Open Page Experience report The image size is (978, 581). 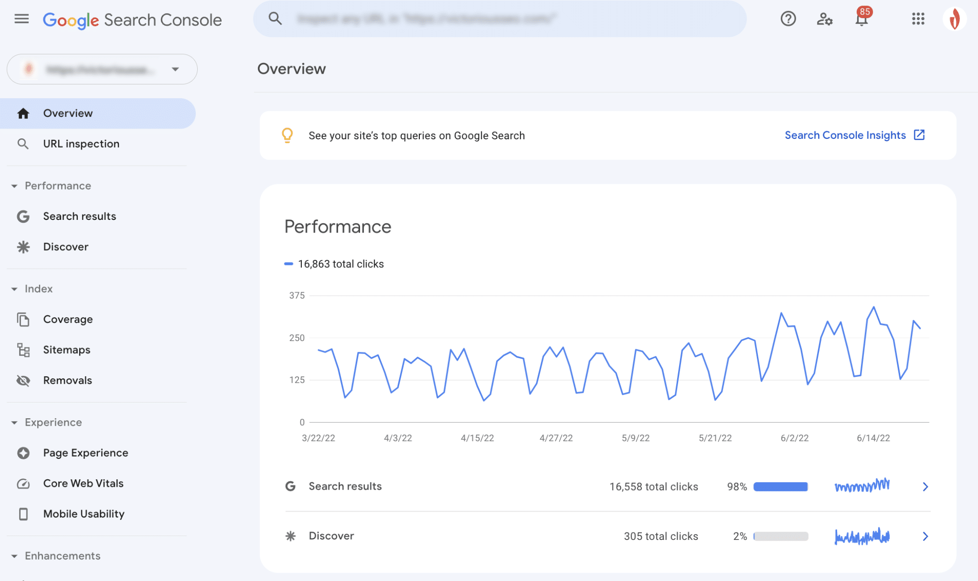[x=98, y=453]
